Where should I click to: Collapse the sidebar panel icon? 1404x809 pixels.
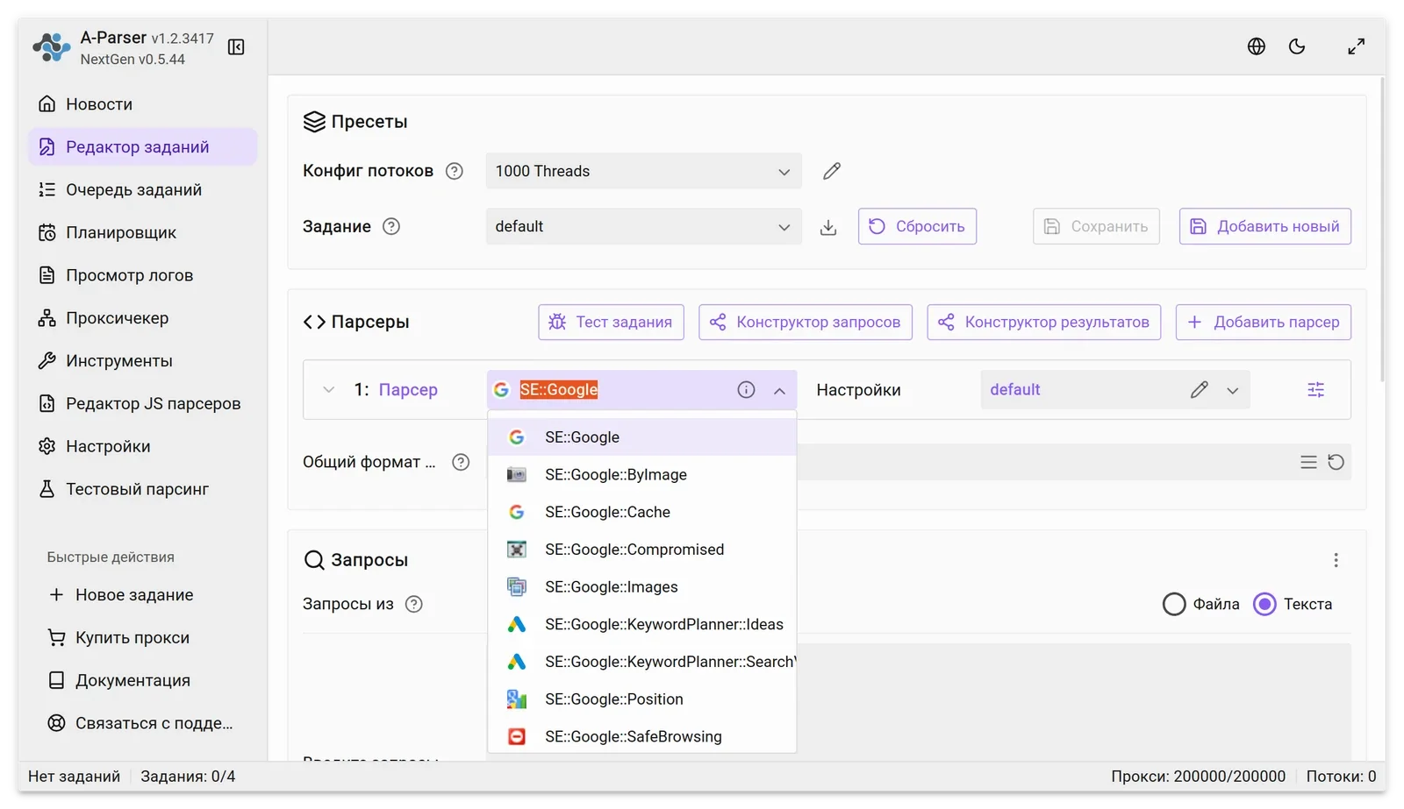236,47
